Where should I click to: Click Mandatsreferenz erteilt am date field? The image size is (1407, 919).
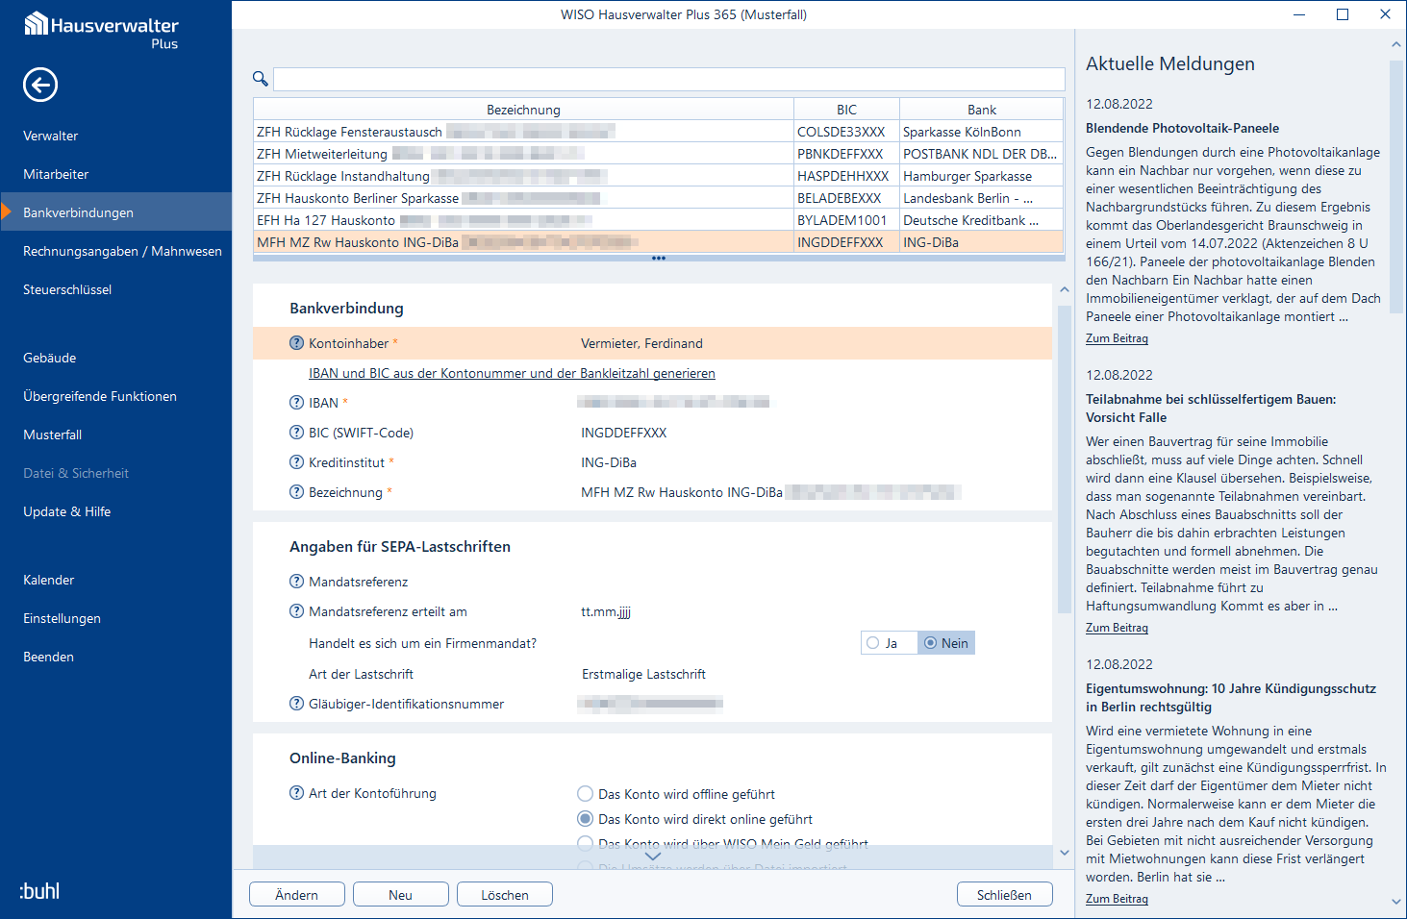click(x=606, y=611)
